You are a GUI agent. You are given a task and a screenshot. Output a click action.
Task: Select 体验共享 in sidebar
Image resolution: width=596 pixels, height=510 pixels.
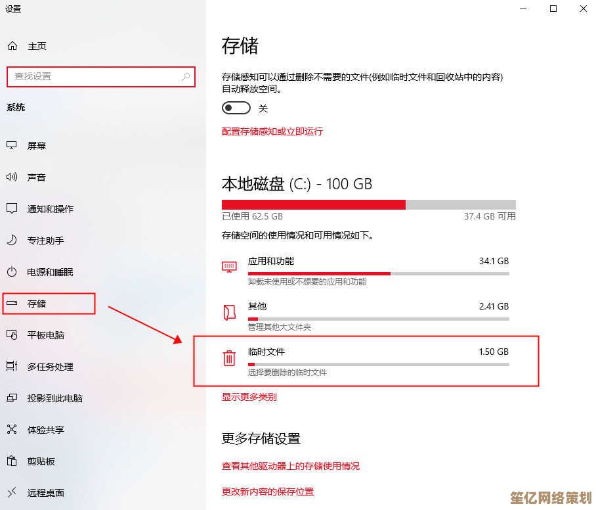click(45, 430)
